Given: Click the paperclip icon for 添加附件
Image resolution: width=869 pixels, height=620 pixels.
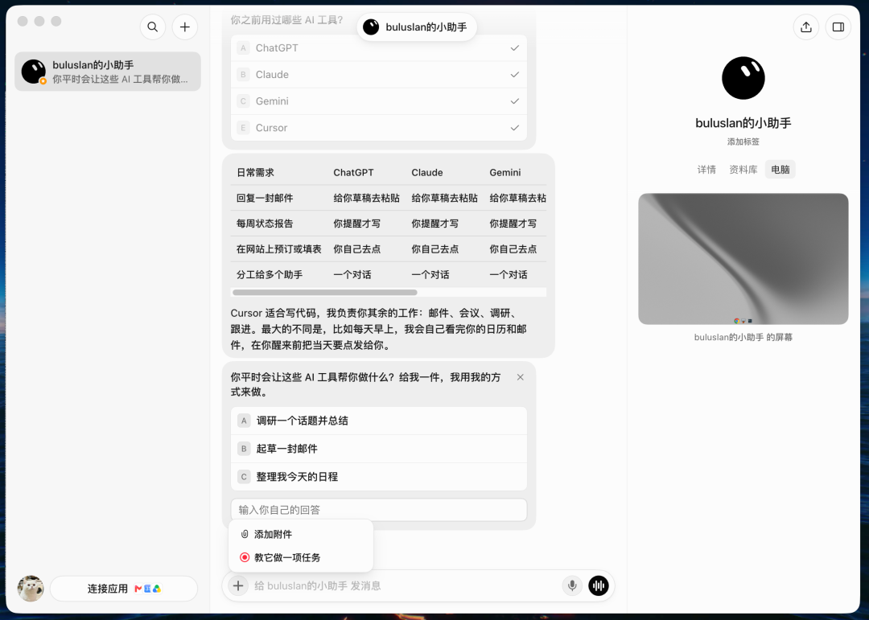Looking at the screenshot, I should tap(245, 534).
